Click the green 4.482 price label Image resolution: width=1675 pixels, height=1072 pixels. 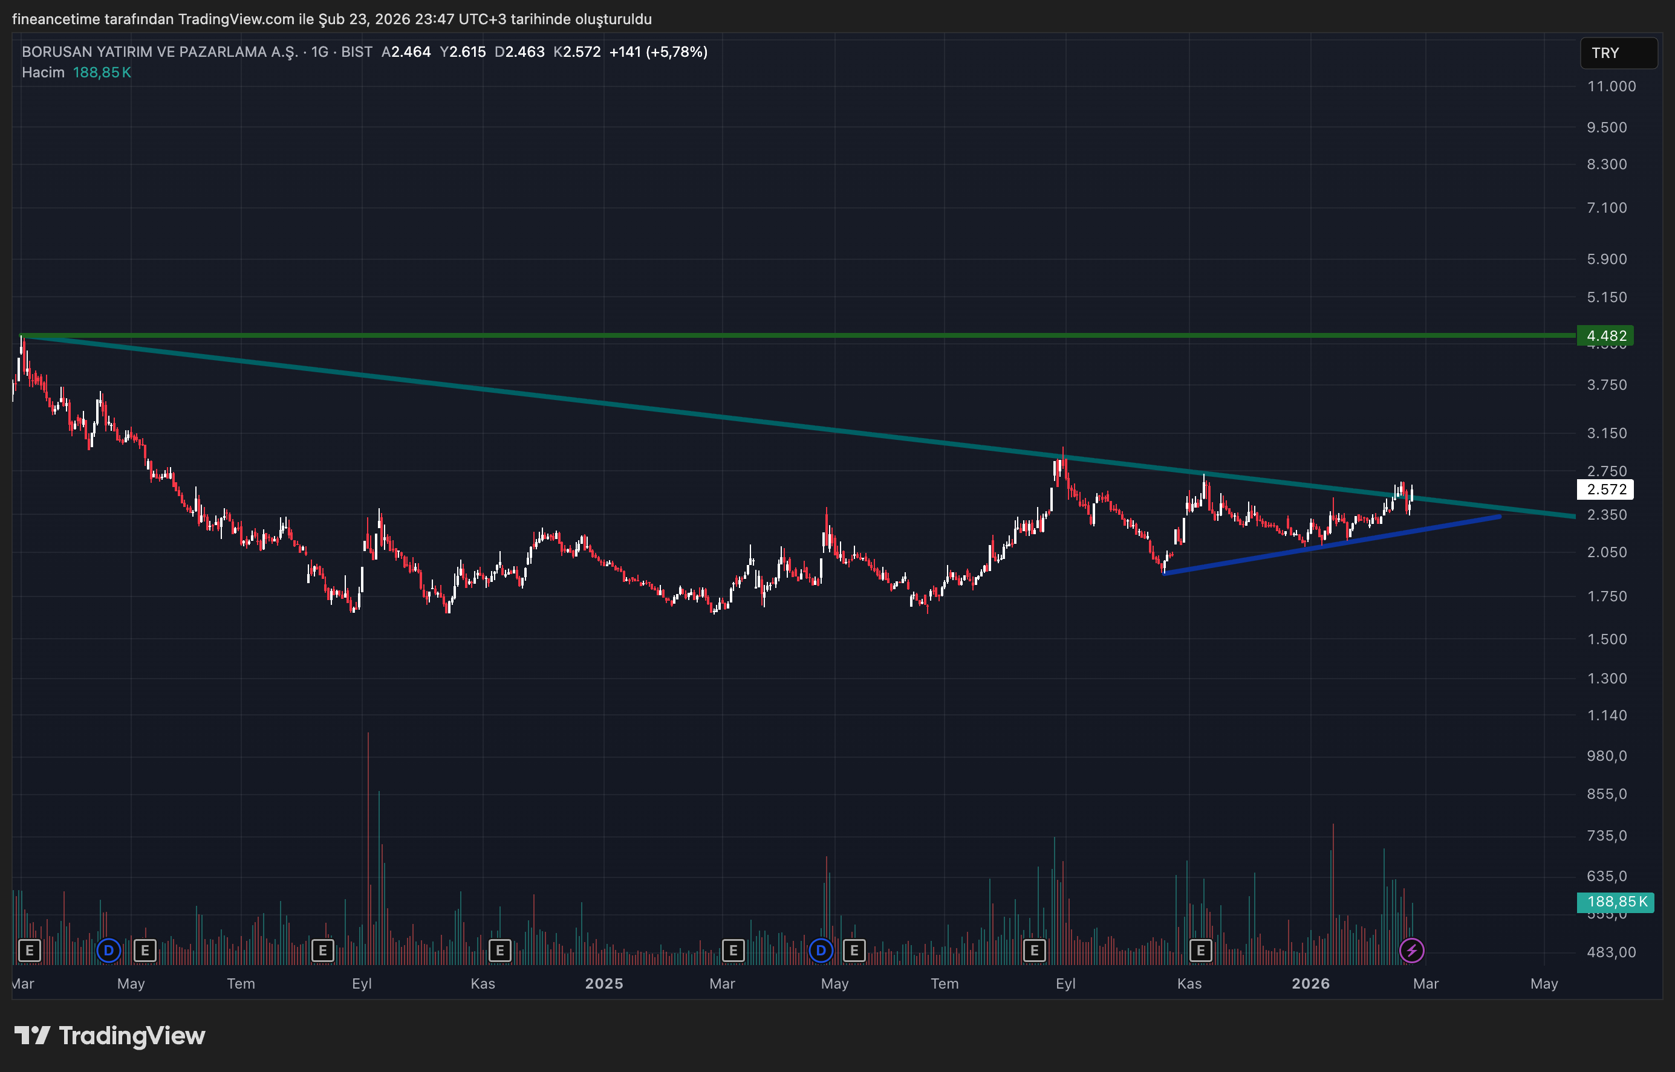1605,335
